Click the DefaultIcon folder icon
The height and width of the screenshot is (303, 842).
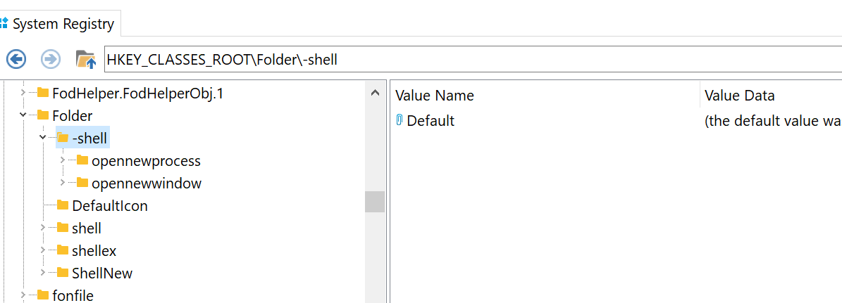(x=63, y=205)
